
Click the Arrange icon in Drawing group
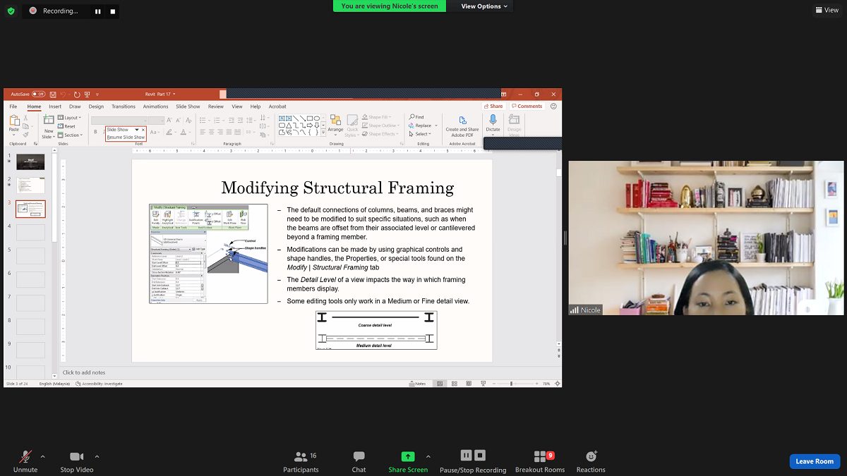point(335,120)
